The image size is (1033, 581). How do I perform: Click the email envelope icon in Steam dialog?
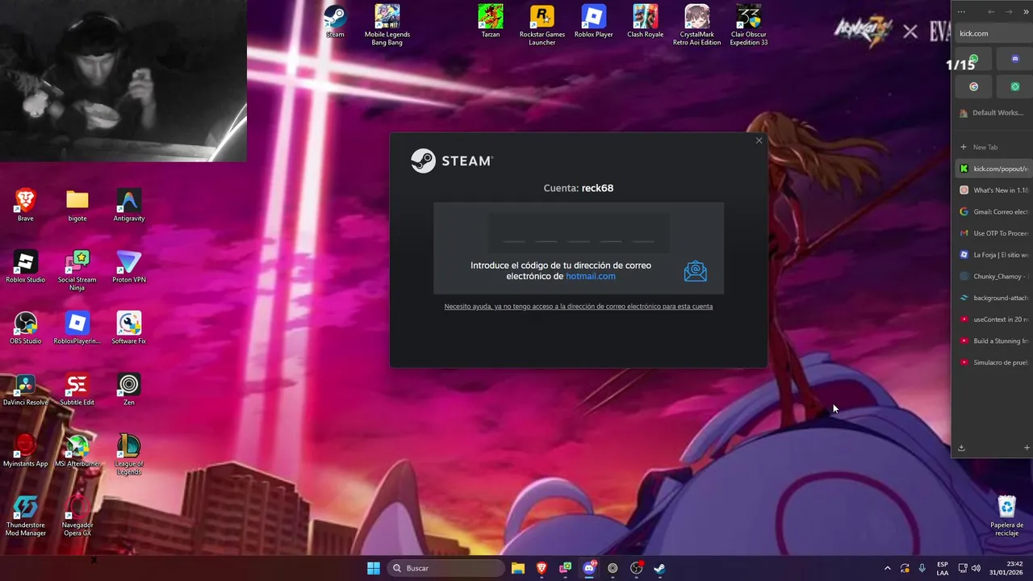pos(695,271)
